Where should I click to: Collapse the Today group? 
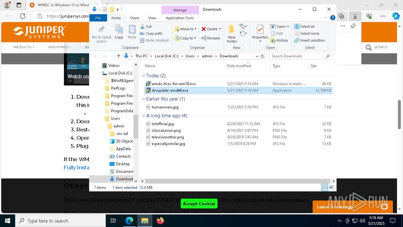pyautogui.click(x=143, y=76)
